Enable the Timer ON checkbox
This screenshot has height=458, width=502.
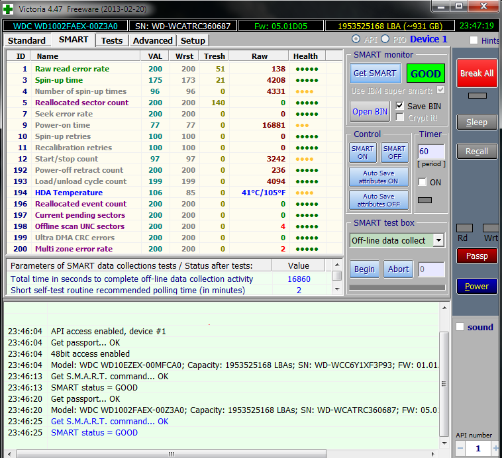423,182
